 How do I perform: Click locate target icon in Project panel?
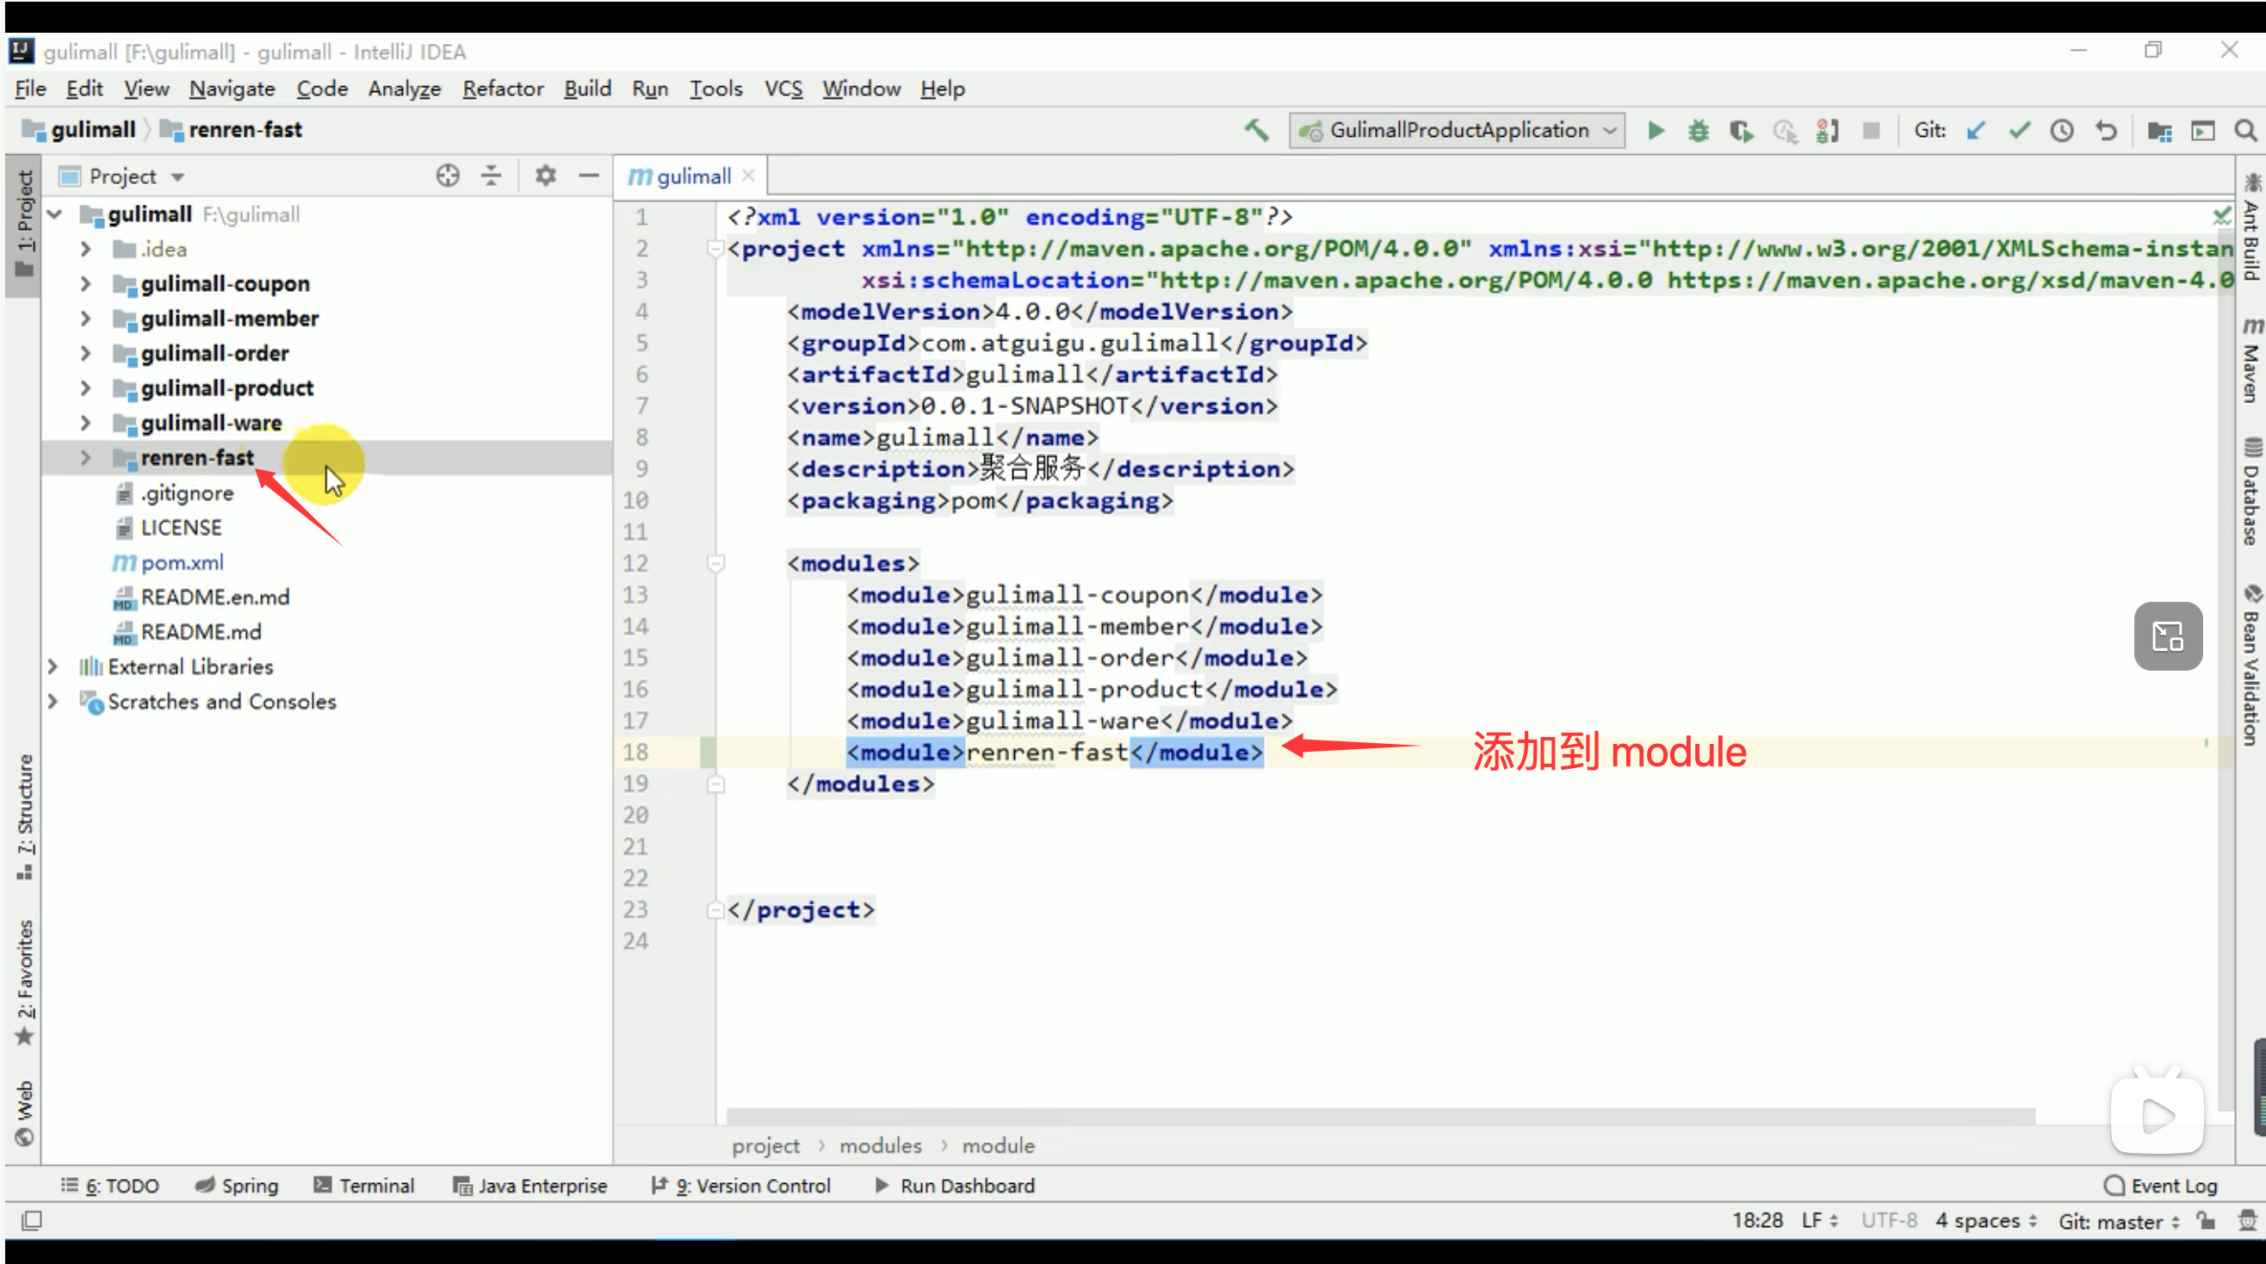(x=448, y=176)
